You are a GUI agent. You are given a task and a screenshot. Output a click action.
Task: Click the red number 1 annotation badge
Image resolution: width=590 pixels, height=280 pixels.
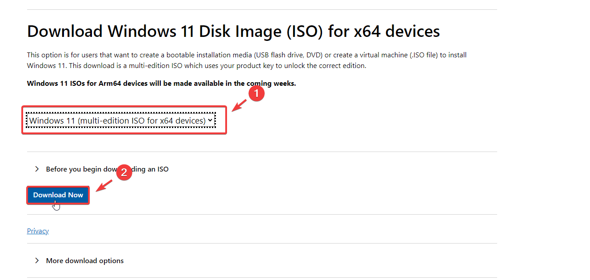coord(256,94)
